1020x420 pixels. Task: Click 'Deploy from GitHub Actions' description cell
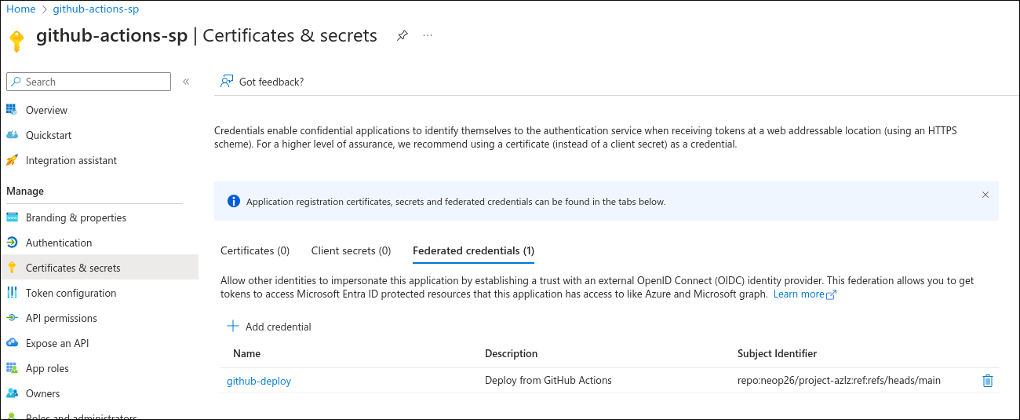tap(548, 381)
